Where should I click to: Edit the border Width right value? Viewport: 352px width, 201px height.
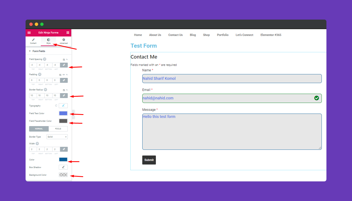coord(41,149)
